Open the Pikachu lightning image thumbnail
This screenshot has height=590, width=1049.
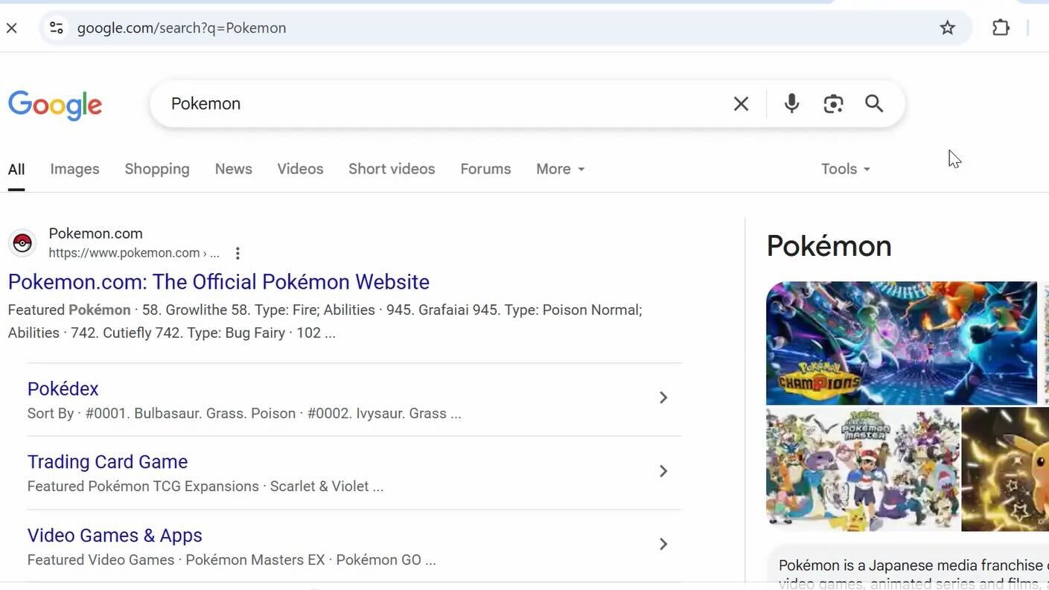tap(1005, 469)
